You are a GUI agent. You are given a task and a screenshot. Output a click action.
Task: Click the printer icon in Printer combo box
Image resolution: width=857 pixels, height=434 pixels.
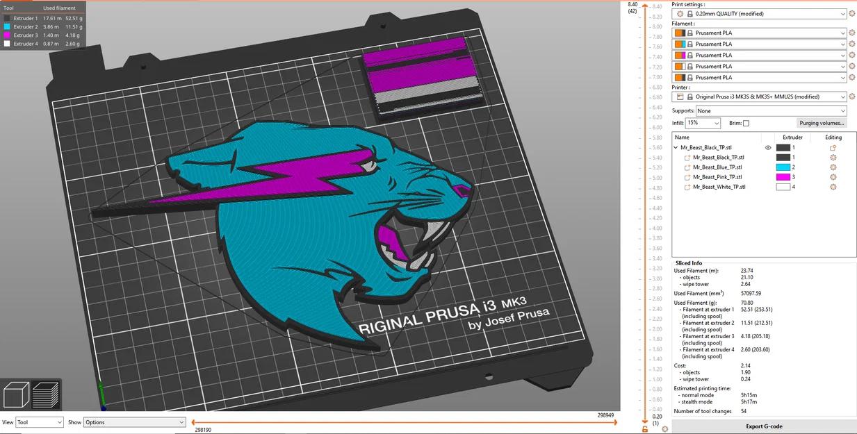pyautogui.click(x=680, y=97)
